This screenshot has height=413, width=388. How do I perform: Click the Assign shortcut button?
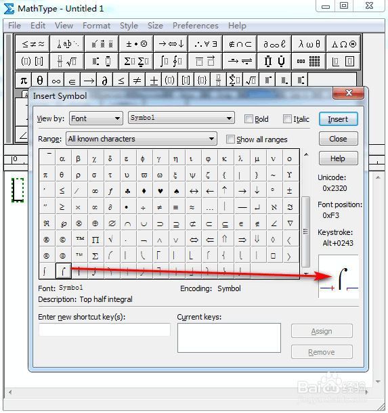322,331
